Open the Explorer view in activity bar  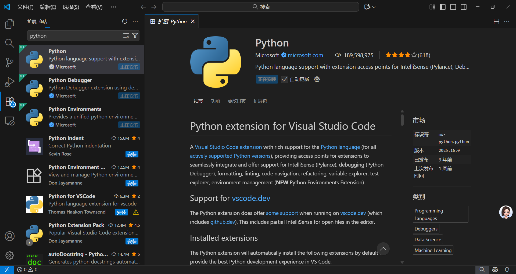pos(9,24)
